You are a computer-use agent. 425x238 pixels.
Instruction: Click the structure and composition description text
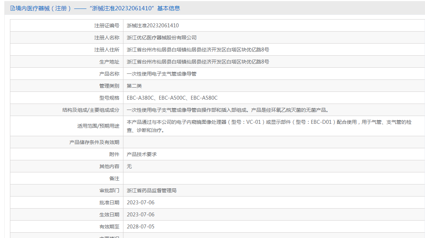click(228, 110)
